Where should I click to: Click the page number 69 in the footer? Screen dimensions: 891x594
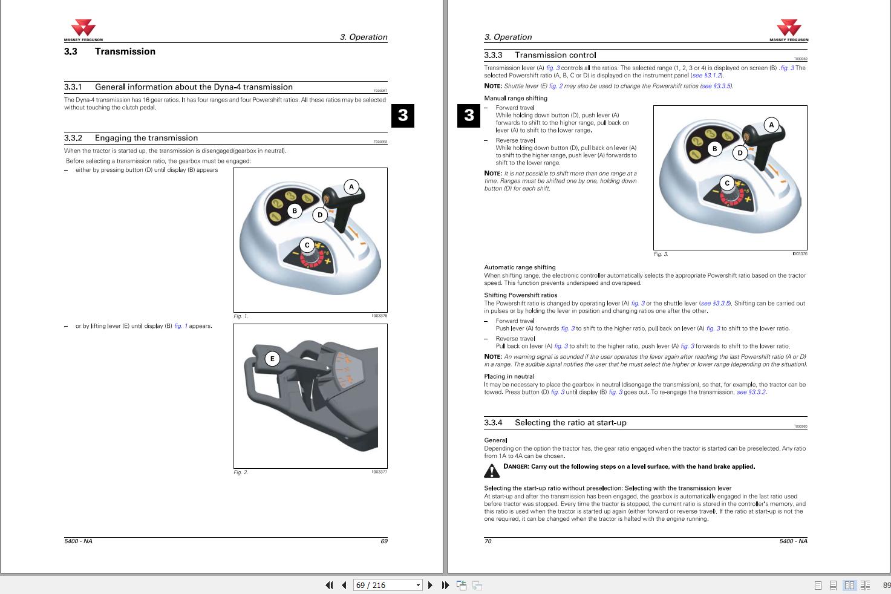[x=383, y=541]
